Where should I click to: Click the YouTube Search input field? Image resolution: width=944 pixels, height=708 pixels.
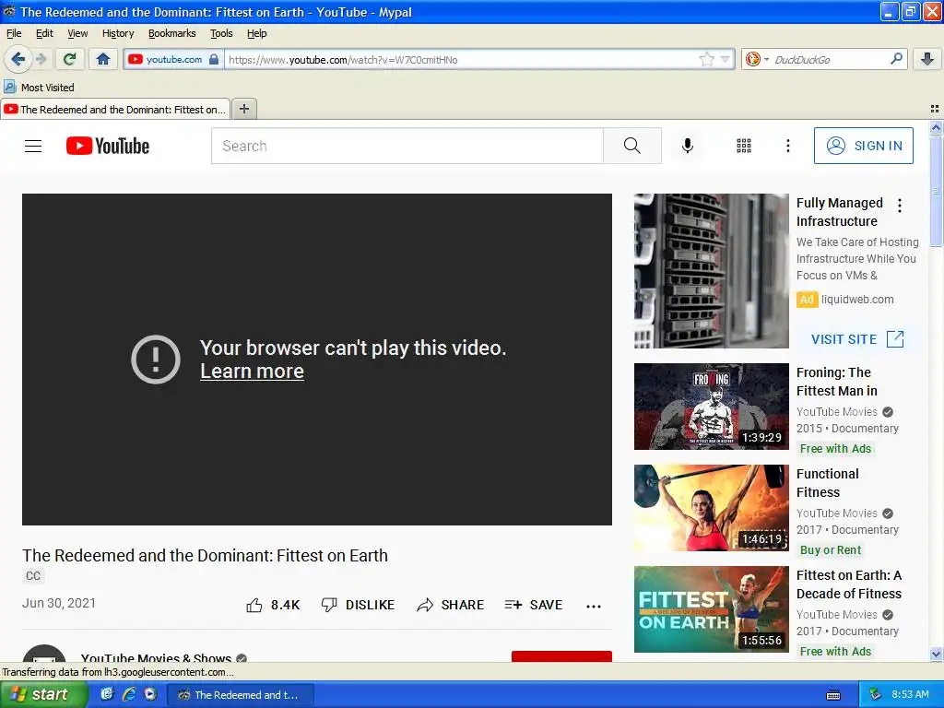coord(407,146)
